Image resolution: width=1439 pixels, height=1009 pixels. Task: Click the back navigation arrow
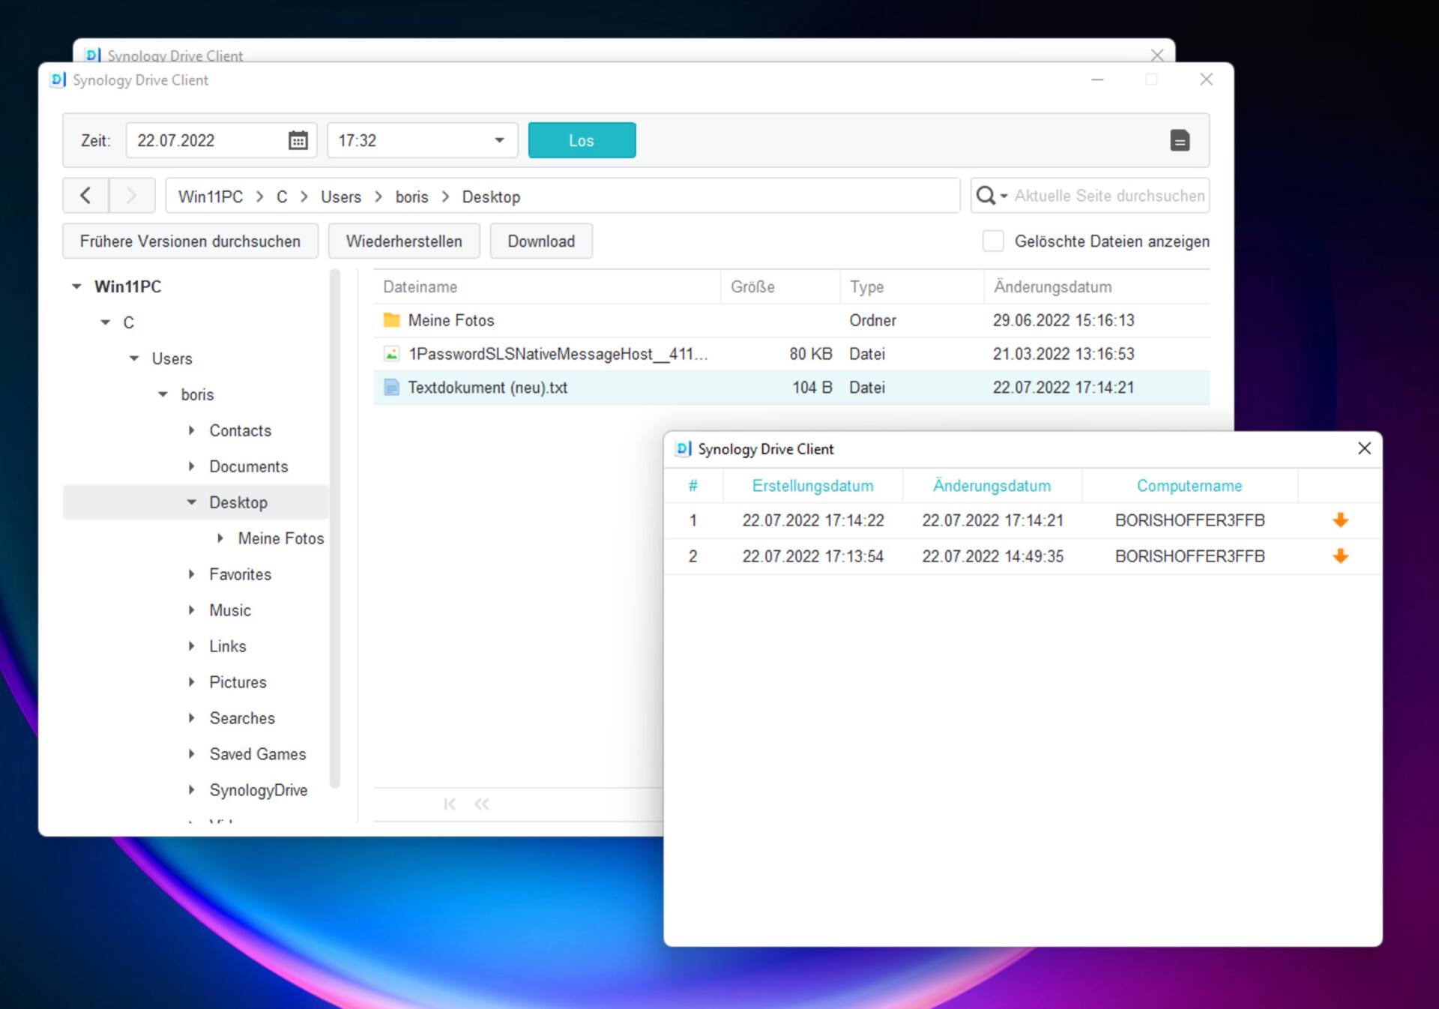point(85,195)
